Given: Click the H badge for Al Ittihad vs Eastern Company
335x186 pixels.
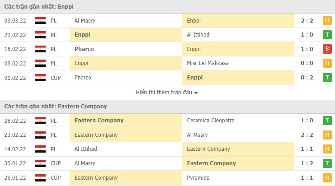Looking at the screenshot, I should click(326, 149).
